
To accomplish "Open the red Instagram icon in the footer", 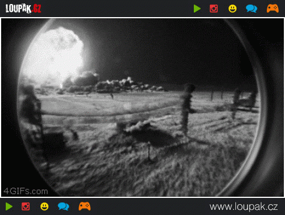I will click(x=26, y=206).
